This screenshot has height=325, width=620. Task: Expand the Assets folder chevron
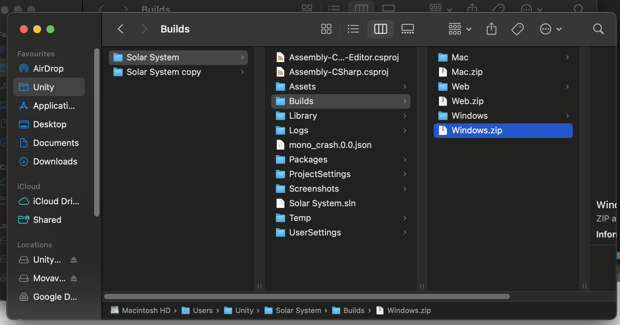click(405, 87)
